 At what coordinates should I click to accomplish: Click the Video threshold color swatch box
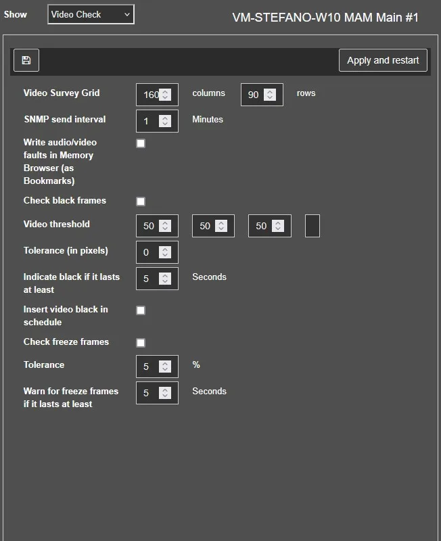click(x=312, y=226)
